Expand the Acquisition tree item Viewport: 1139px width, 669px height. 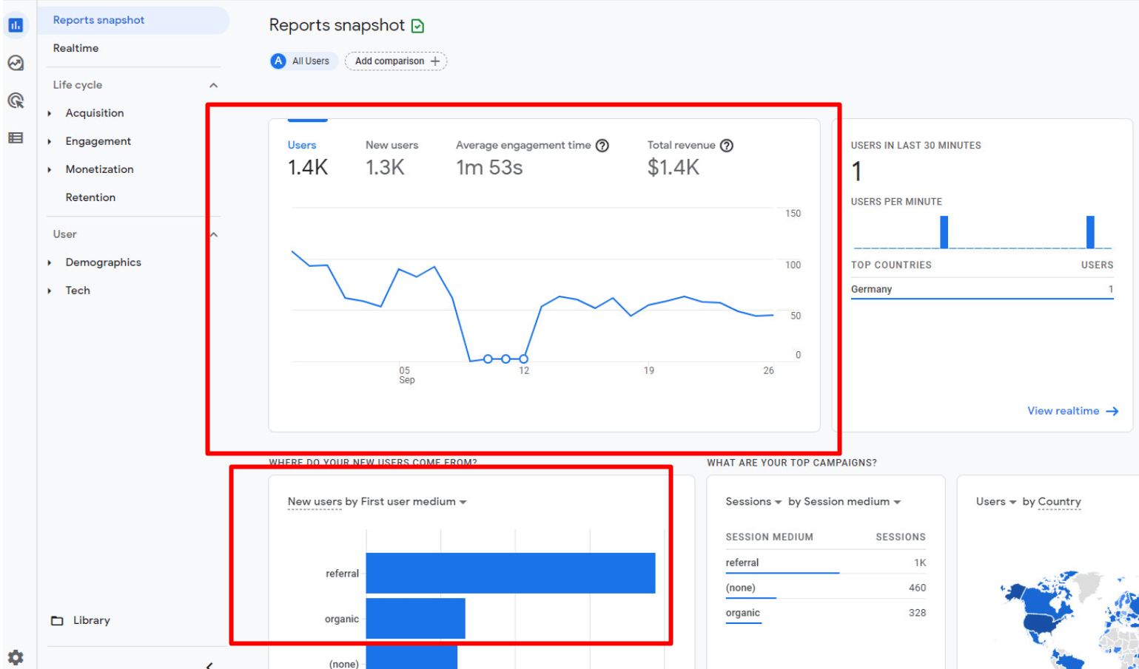tap(50, 113)
